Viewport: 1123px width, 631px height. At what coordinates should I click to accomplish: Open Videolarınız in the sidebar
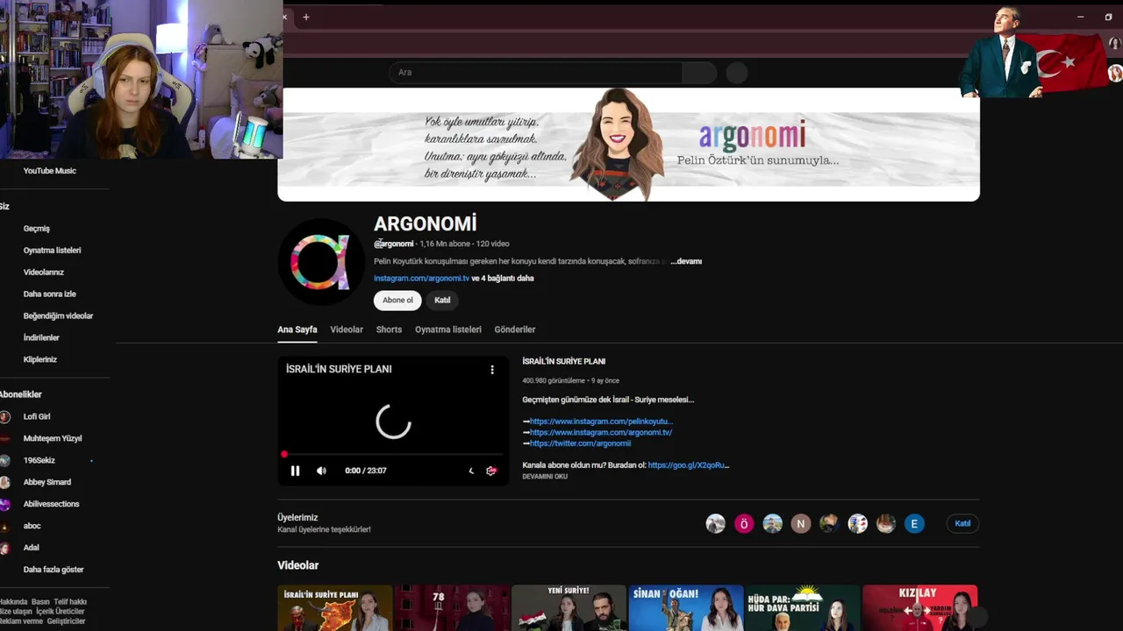pyautogui.click(x=44, y=273)
